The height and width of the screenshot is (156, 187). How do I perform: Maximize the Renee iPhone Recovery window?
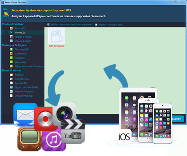point(176,2)
